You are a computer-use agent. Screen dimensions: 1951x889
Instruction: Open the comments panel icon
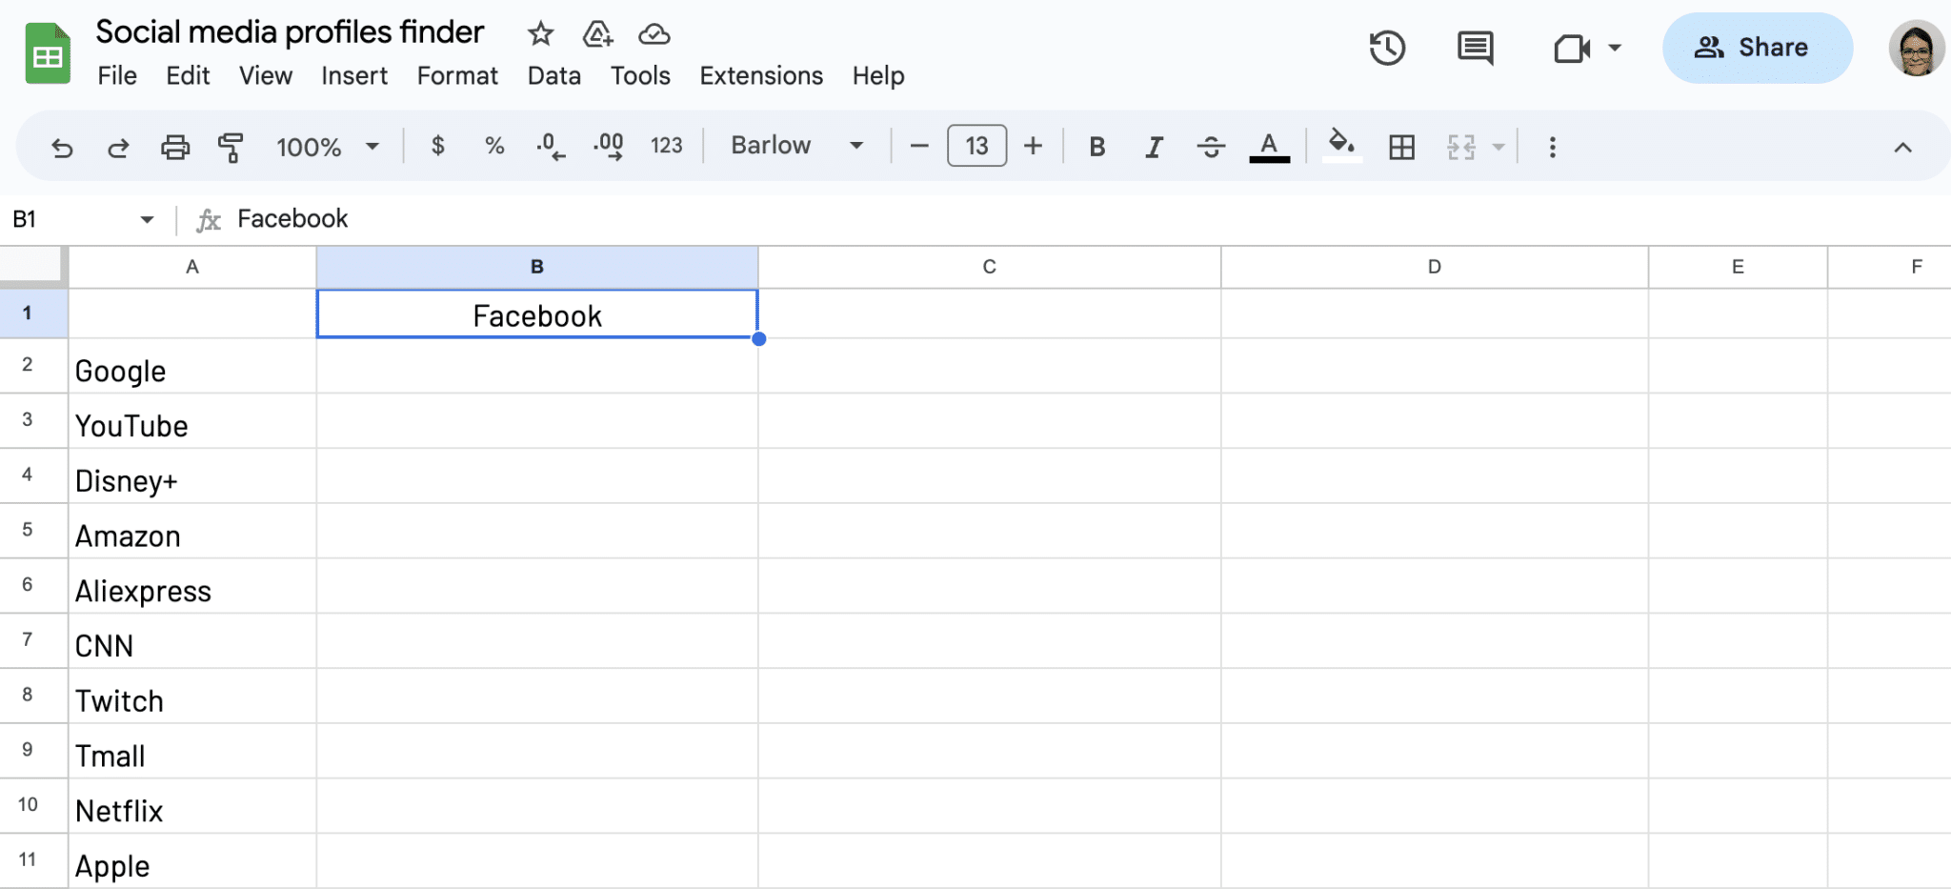(1475, 48)
